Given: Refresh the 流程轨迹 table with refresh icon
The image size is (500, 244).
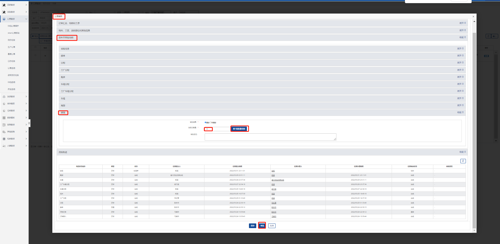Looking at the screenshot, I should click(x=463, y=161).
